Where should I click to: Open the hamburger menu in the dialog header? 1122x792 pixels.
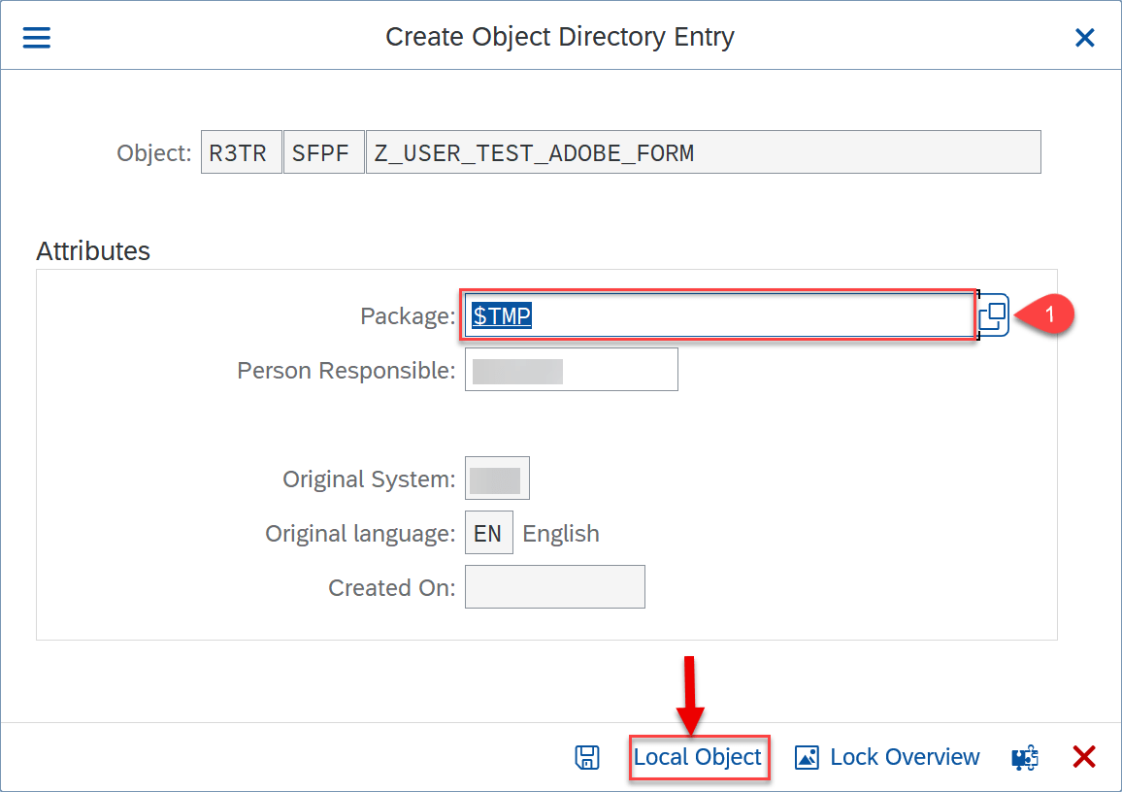pyautogui.click(x=37, y=37)
